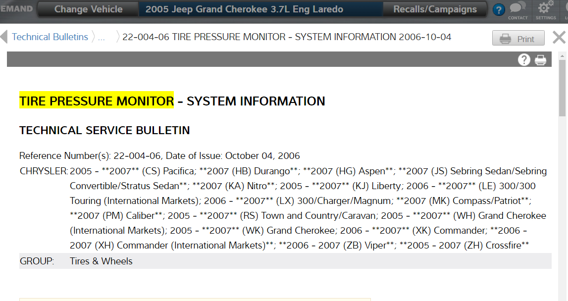Open Technical Bulletins breadcrumb link
Viewport: 568px width, 301px height.
pyautogui.click(x=50, y=37)
